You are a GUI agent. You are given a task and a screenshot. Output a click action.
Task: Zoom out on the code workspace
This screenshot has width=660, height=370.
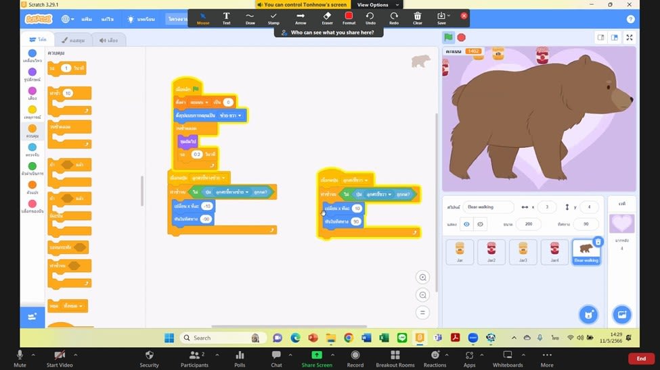click(x=422, y=295)
